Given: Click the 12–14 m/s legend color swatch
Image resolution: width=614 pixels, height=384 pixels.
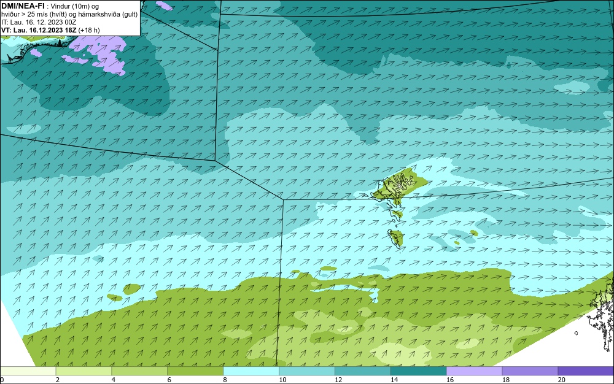Looking at the screenshot, I should (363, 371).
